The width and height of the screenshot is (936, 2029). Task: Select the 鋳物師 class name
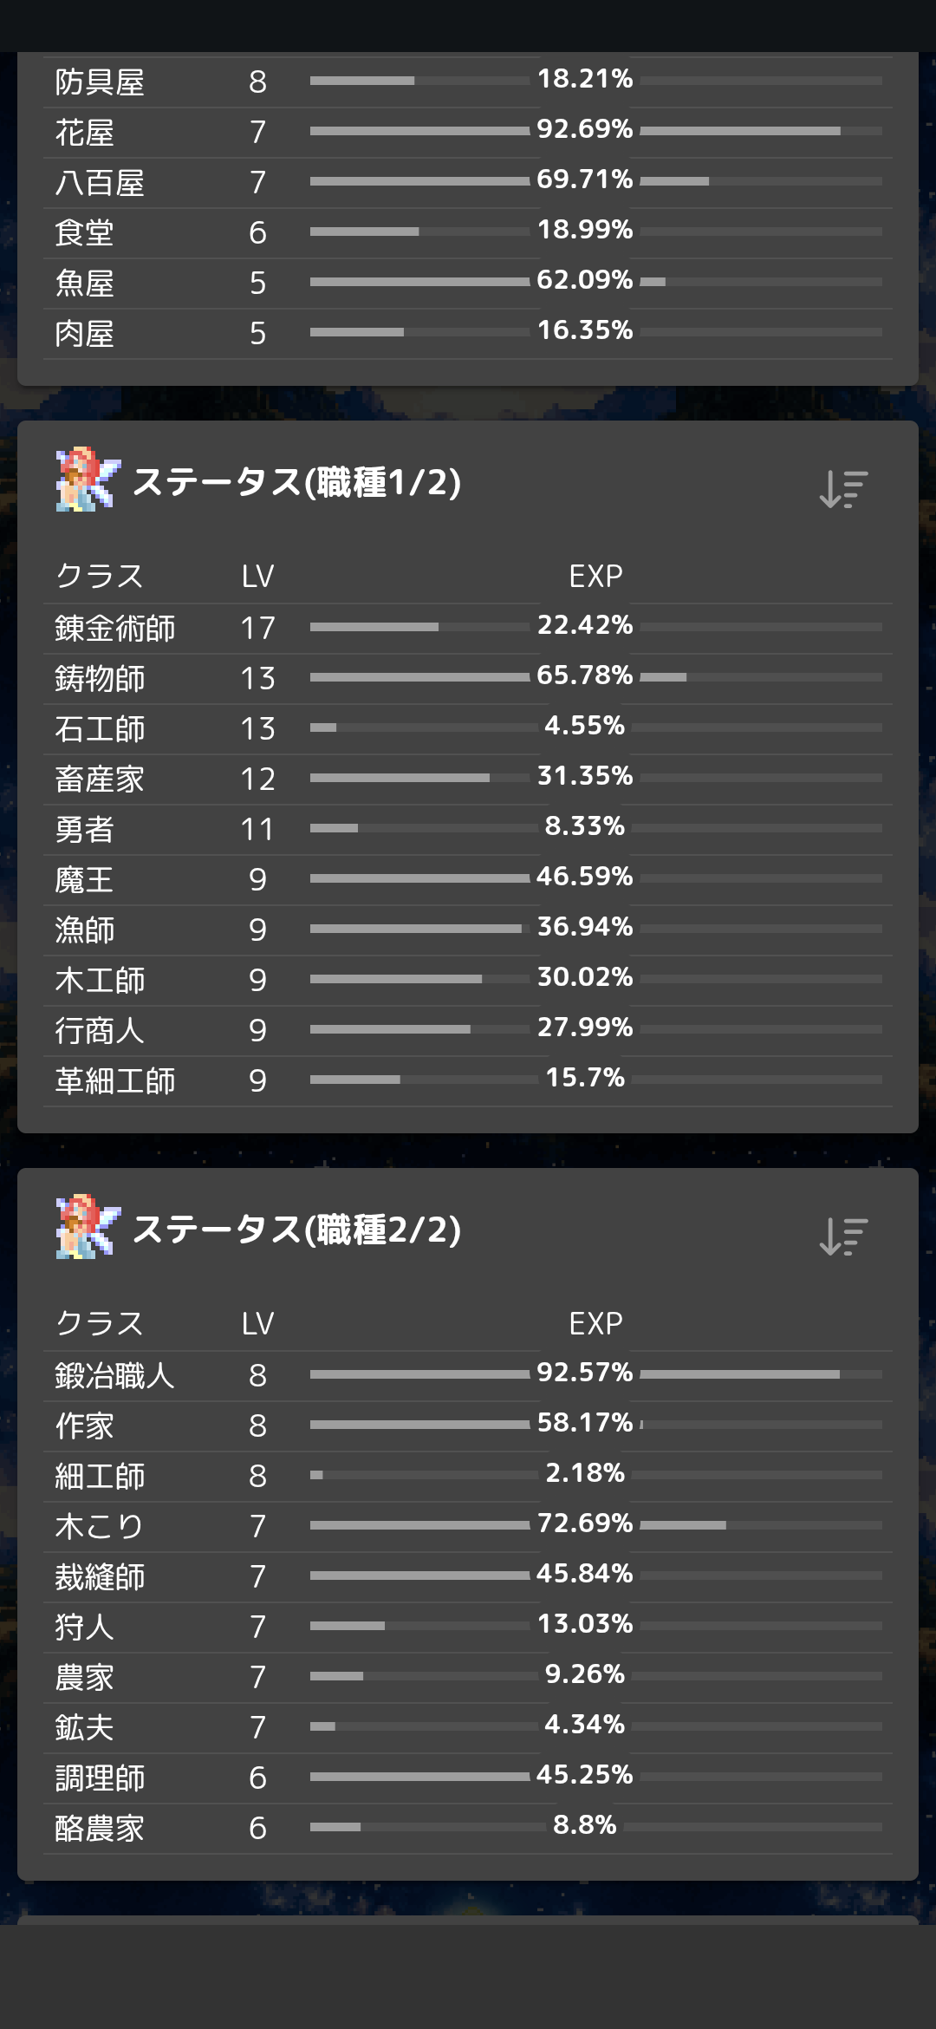(x=100, y=678)
